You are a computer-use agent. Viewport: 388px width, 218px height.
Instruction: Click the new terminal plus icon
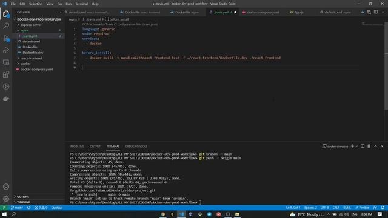point(352,147)
